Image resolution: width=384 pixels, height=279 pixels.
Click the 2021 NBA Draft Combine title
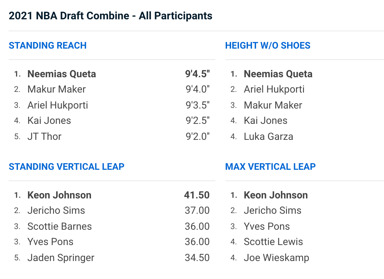pyautogui.click(x=110, y=16)
